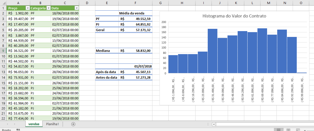Select the PF average value 49.552,59
314x131 pixels.
click(135, 19)
